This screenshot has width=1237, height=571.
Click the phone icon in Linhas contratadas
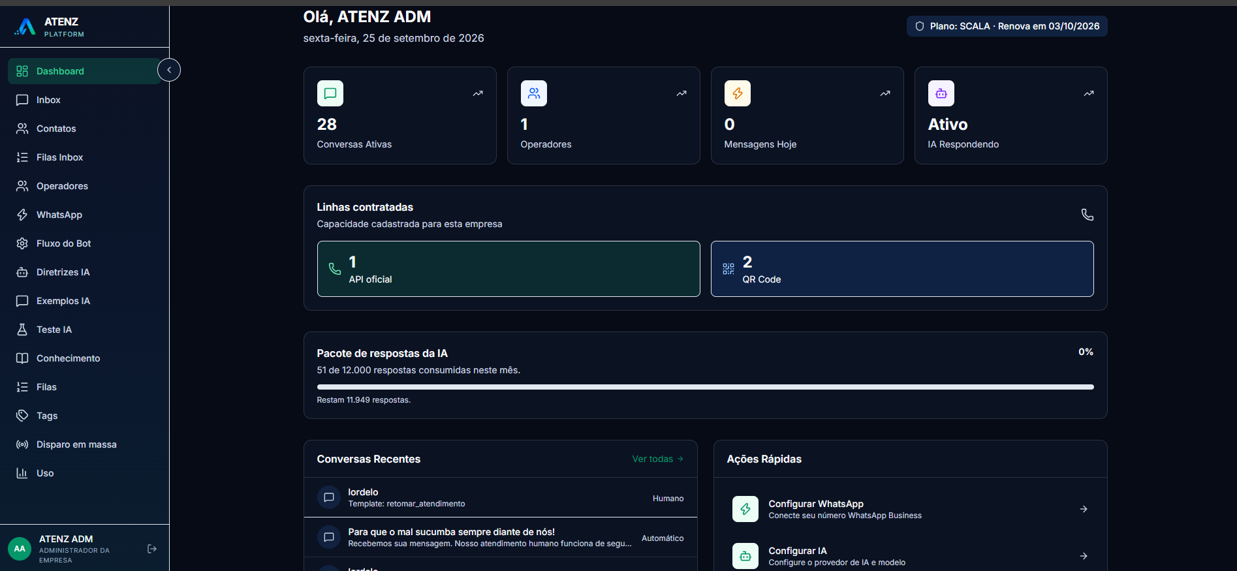pyautogui.click(x=1088, y=215)
